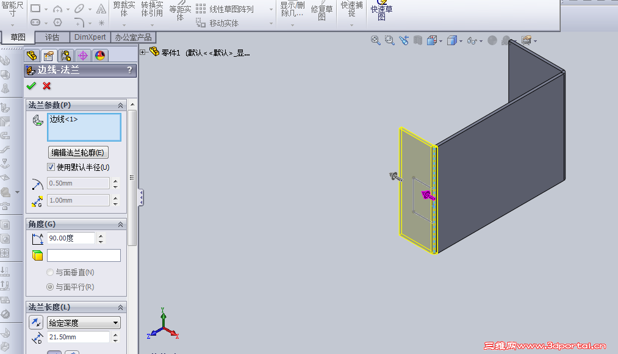Open the View Orientation icon
618x354 pixels.
432,40
